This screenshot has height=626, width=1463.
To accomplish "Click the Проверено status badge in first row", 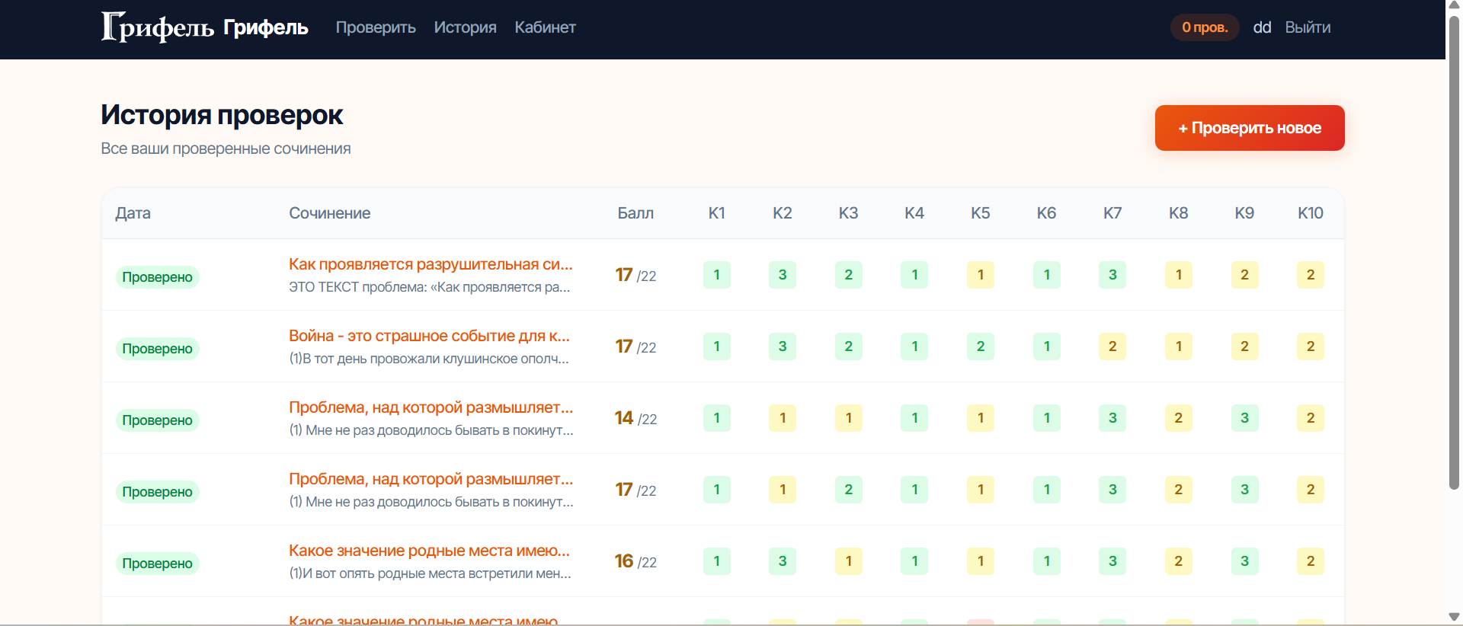I will point(157,277).
